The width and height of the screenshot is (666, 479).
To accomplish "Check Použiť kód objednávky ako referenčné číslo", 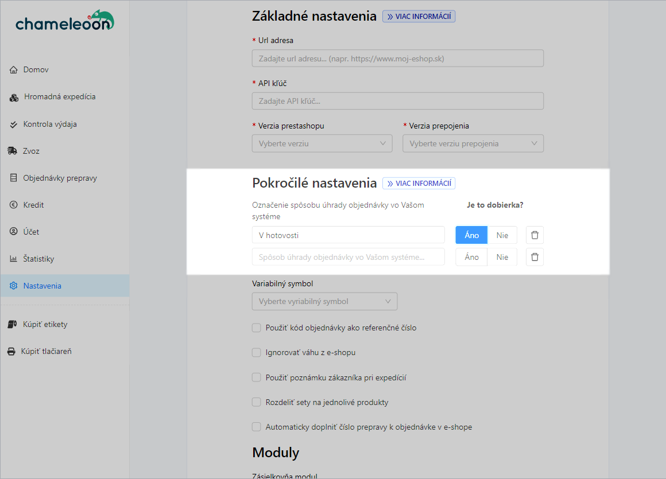I will click(256, 328).
